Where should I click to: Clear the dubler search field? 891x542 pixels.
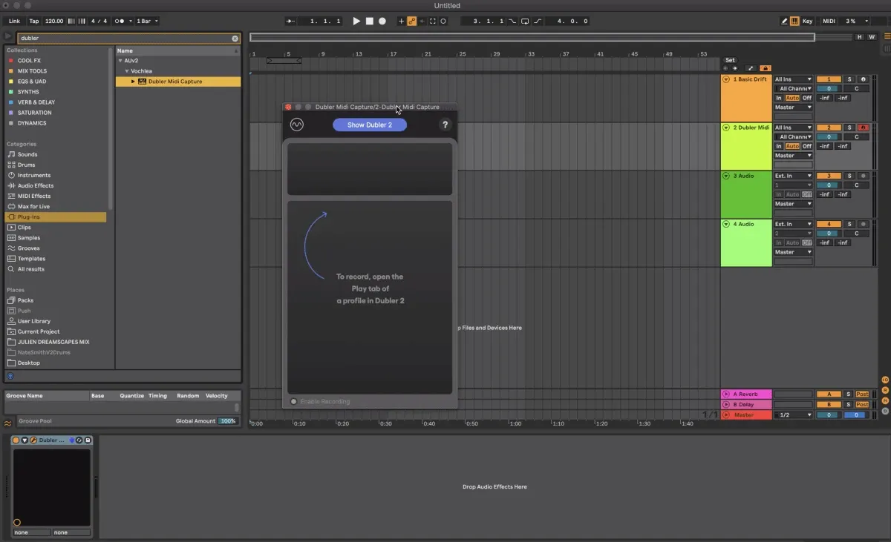235,38
